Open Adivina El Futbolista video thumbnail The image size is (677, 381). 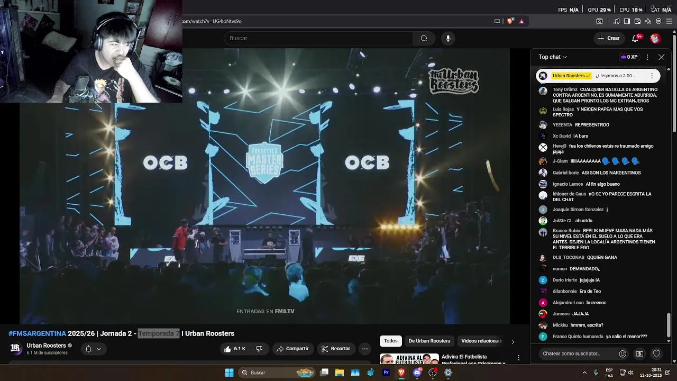409,359
